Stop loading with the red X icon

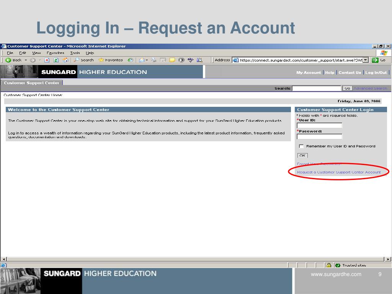coord(47,60)
